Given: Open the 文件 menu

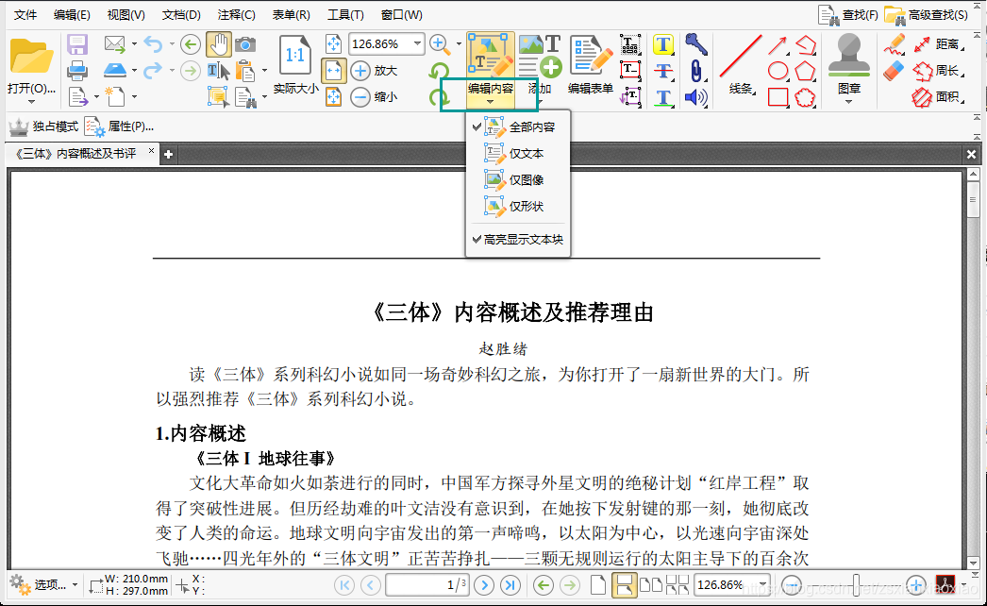Looking at the screenshot, I should [25, 14].
